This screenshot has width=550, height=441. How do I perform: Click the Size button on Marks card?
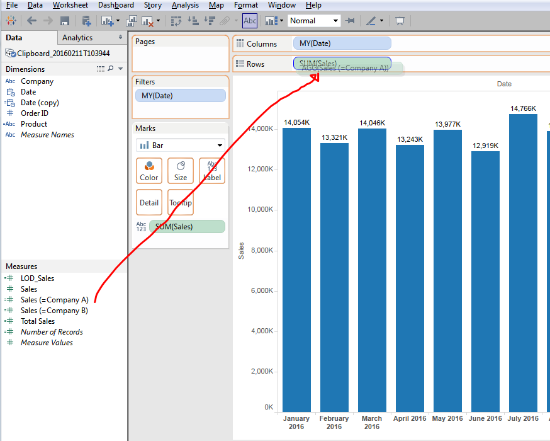pyautogui.click(x=181, y=171)
